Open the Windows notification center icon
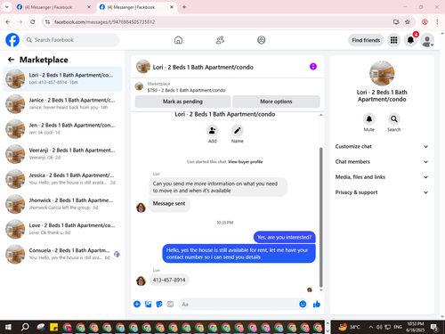The width and height of the screenshot is (445, 334). [x=435, y=327]
